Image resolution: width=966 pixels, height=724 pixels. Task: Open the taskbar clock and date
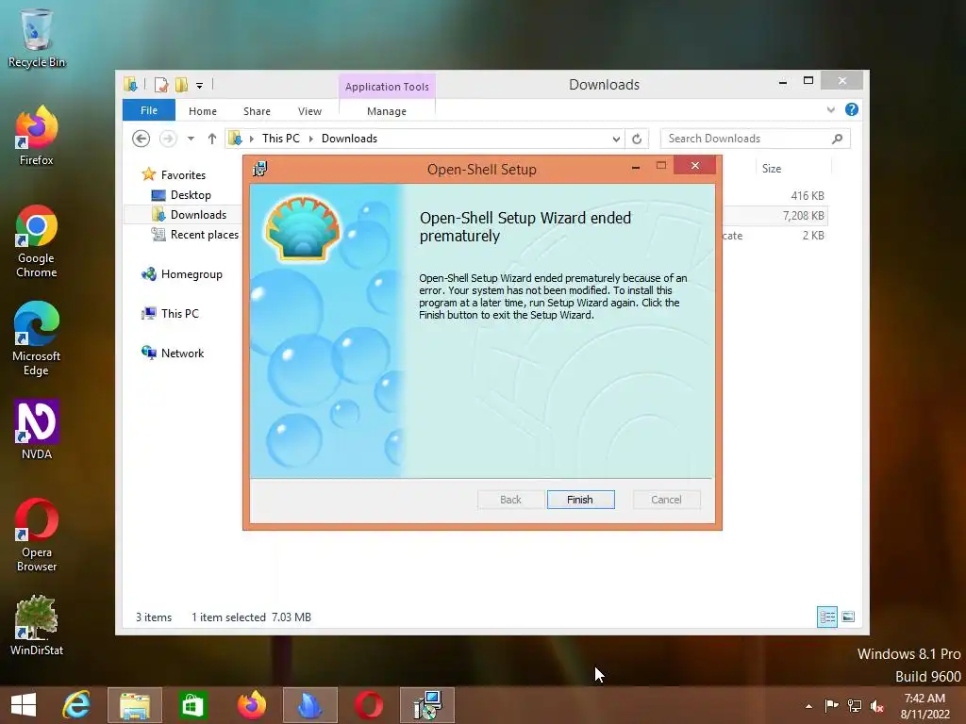[924, 706]
